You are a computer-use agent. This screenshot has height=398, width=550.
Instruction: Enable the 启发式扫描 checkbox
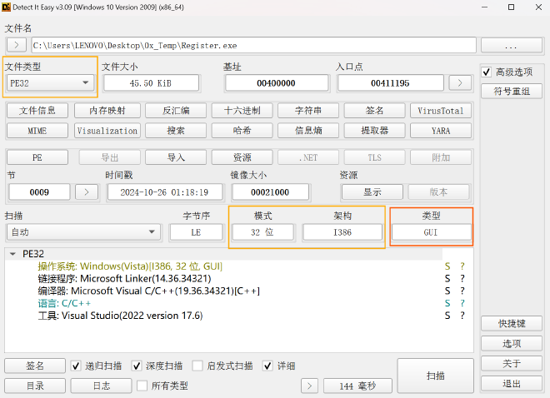pos(197,366)
